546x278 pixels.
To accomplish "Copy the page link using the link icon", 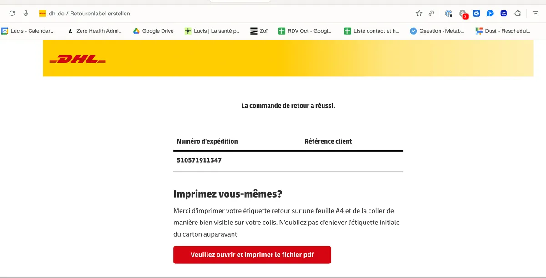I will coord(431,13).
